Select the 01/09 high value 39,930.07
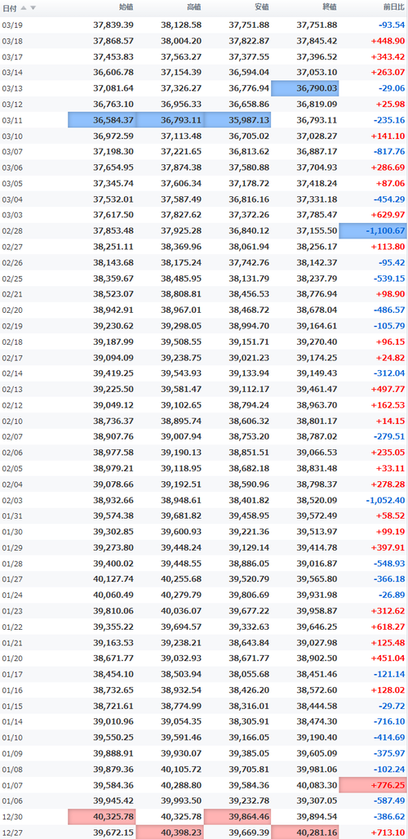Screen dimensions: 408x839 point(181,754)
